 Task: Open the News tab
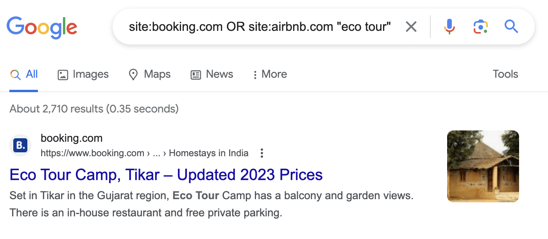[x=212, y=75]
